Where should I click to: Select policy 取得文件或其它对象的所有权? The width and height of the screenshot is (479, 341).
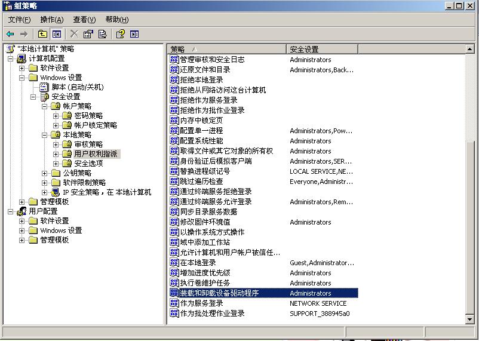click(x=227, y=151)
